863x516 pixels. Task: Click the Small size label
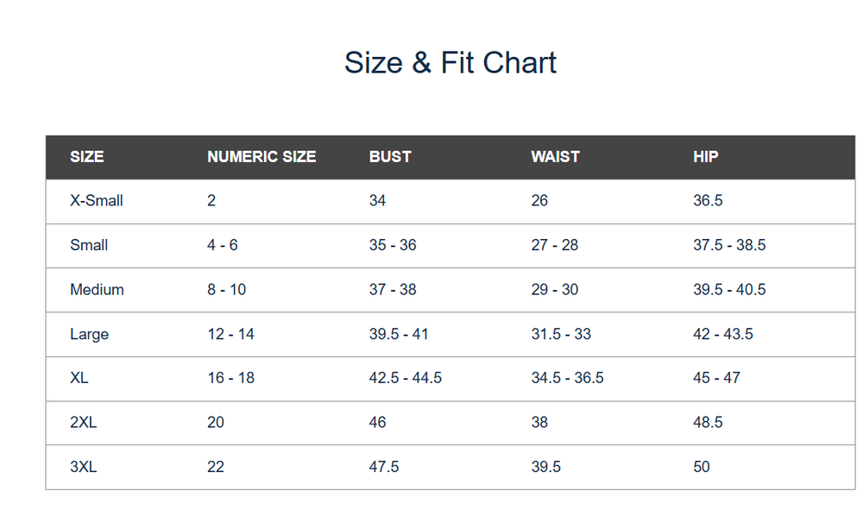(89, 245)
